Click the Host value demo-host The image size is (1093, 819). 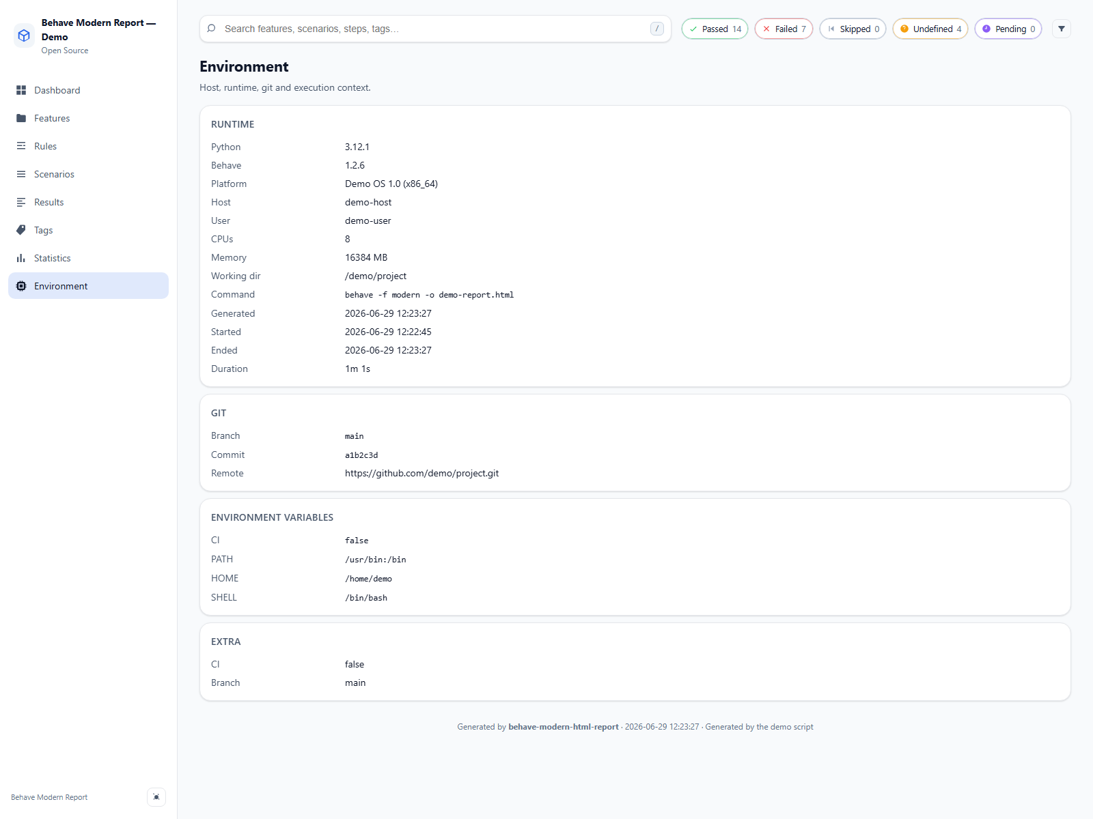368,202
